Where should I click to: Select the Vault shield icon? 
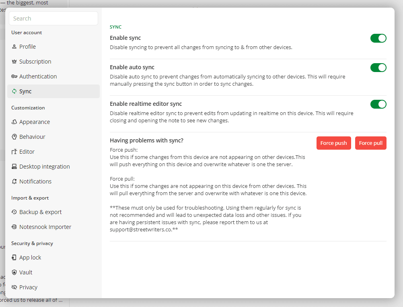14,272
